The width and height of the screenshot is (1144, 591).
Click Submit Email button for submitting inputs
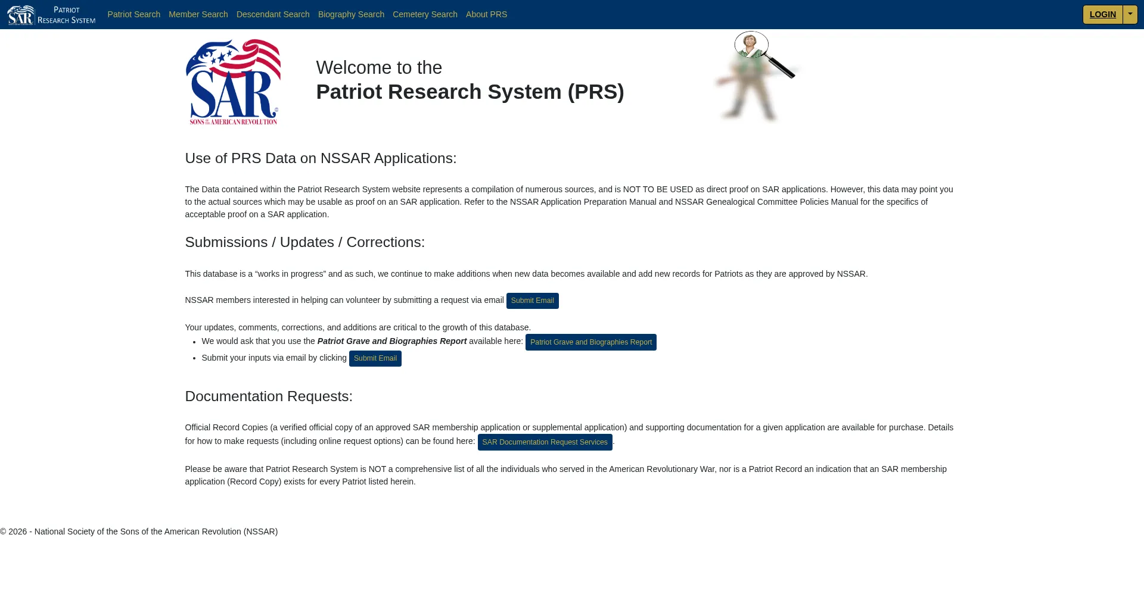point(375,358)
